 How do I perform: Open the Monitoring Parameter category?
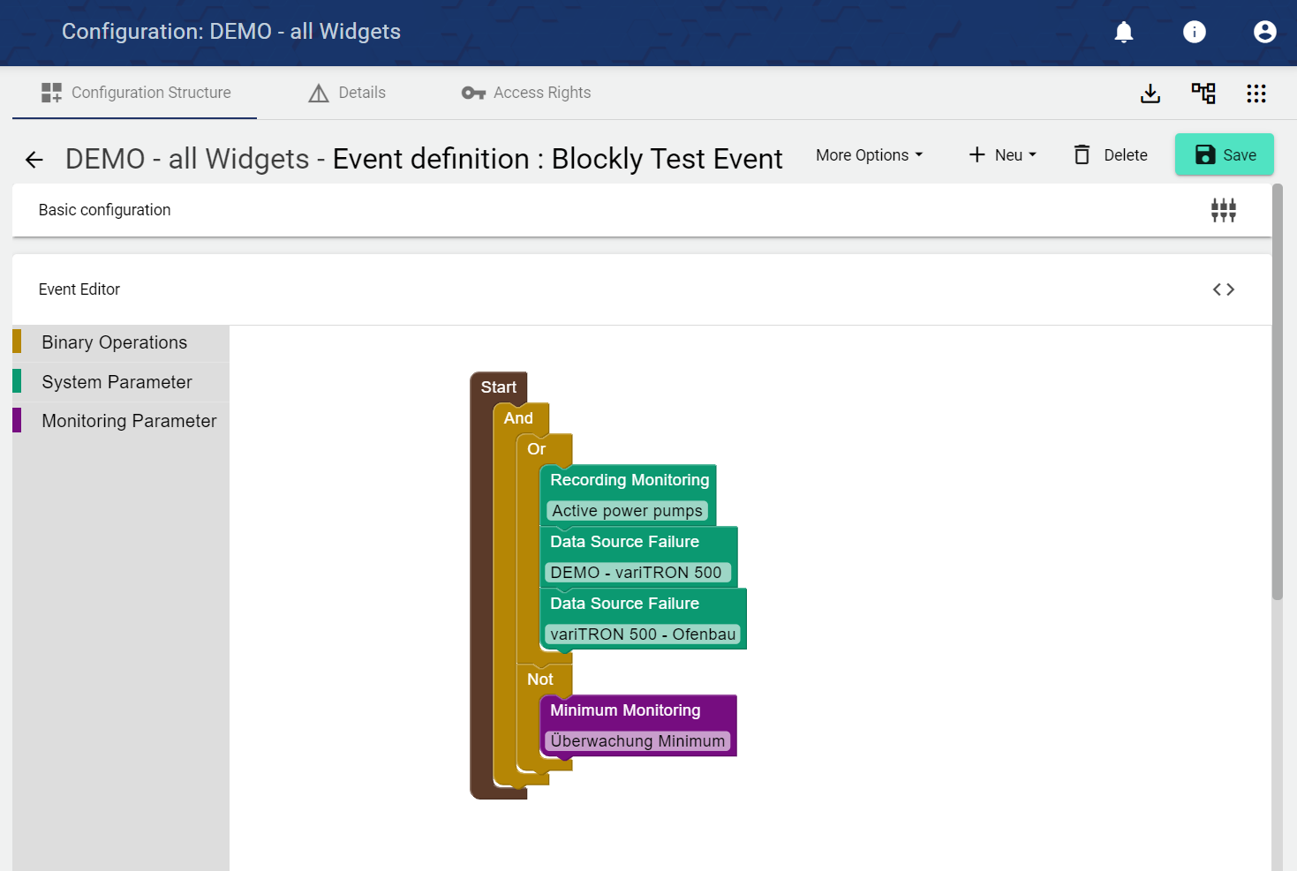click(129, 421)
